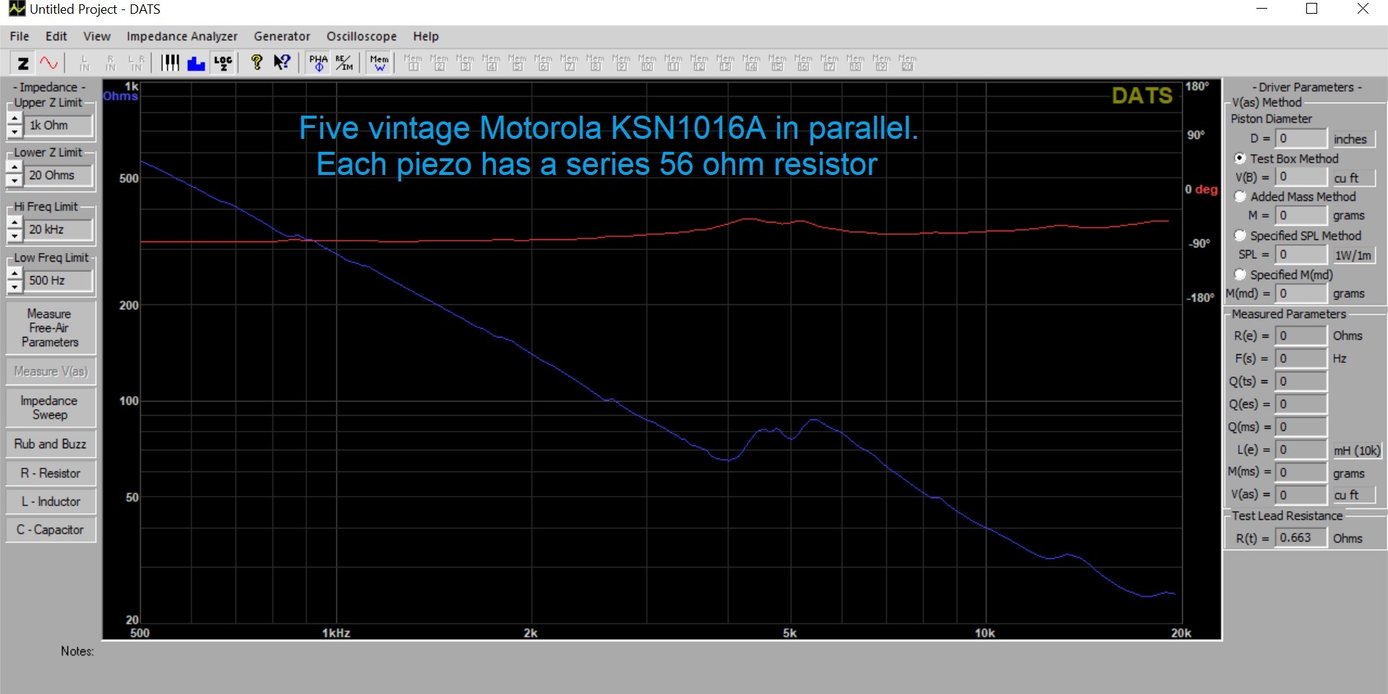Open the Oscilloscope menu
This screenshot has height=694, width=1388.
click(x=361, y=36)
